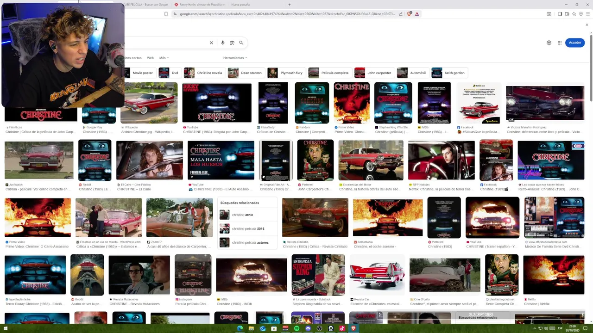Open Outlook from the taskbar
This screenshot has height=333, width=593.
tap(263, 328)
